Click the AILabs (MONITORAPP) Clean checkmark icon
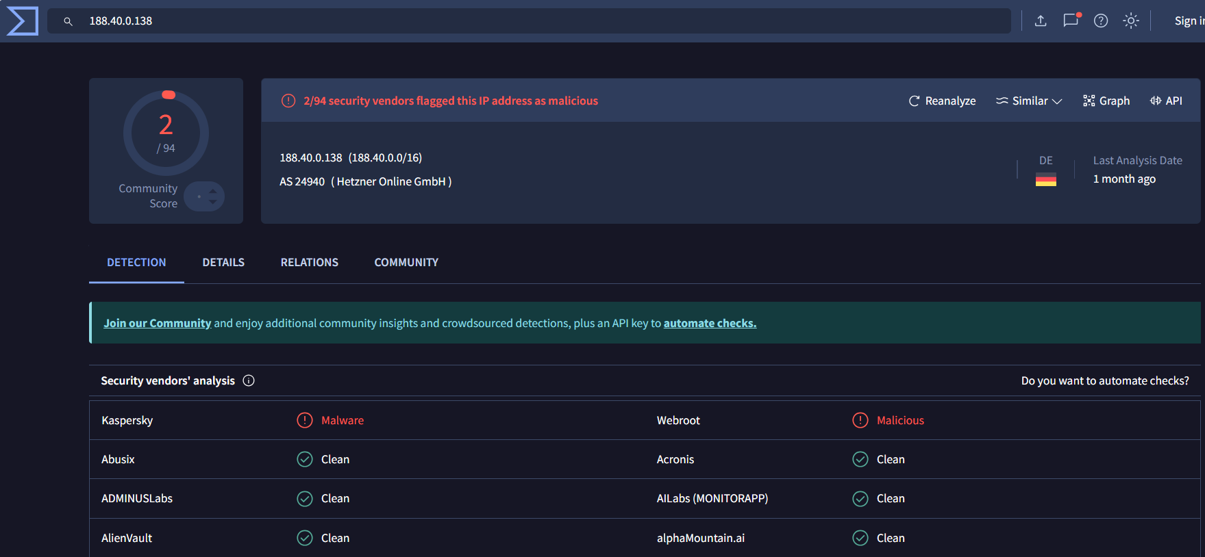The image size is (1205, 557). pos(860,499)
